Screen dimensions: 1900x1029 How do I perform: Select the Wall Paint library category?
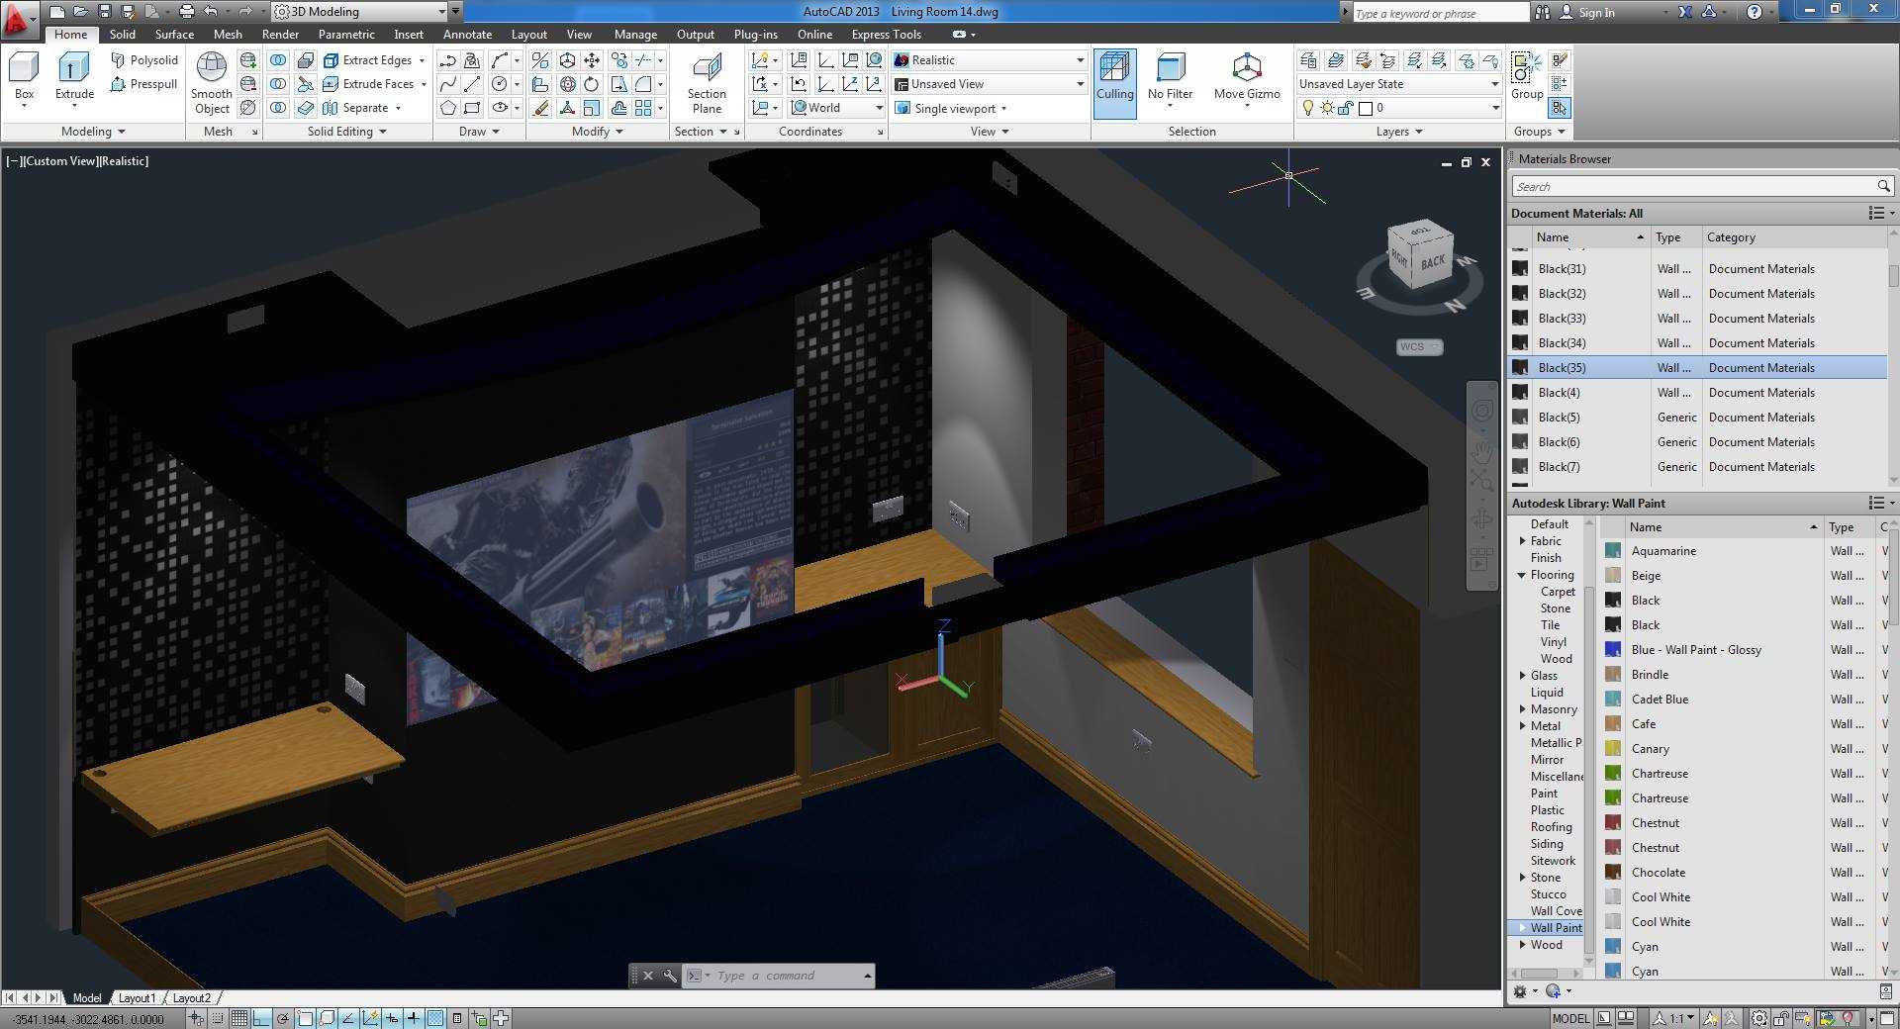1556,928
